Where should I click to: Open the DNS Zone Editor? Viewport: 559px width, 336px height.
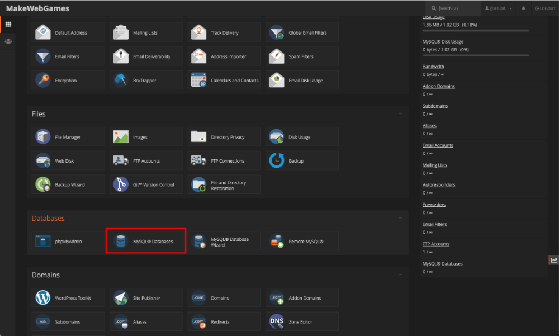coord(302,321)
